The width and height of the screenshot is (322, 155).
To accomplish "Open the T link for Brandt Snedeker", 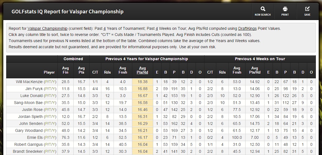I will click(x=50, y=152).
